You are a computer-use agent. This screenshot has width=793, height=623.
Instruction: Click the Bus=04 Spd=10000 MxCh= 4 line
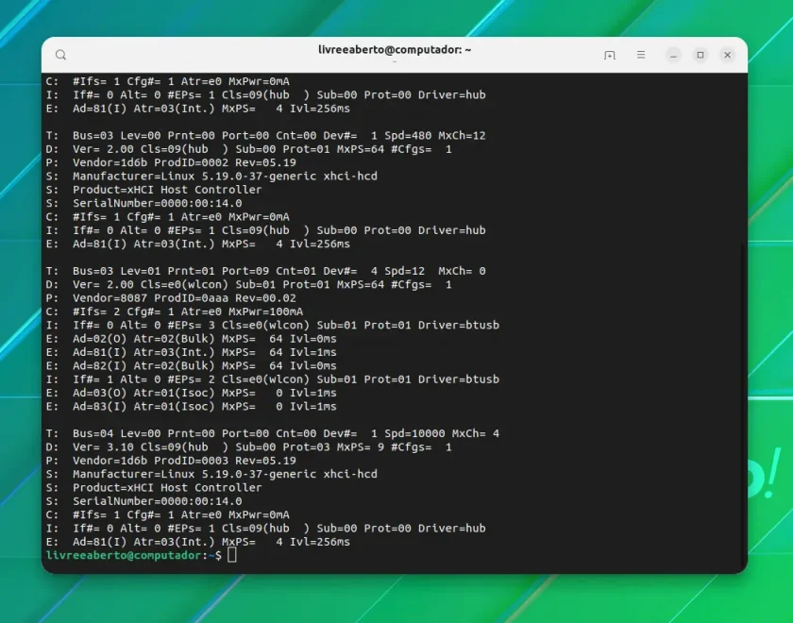[272, 433]
